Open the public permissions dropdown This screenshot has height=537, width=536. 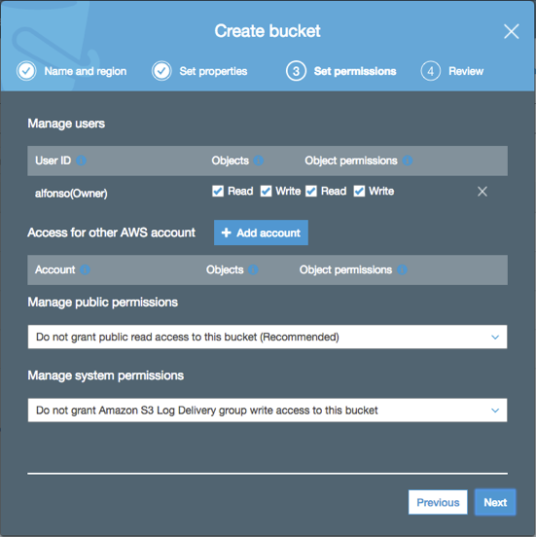coord(268,337)
